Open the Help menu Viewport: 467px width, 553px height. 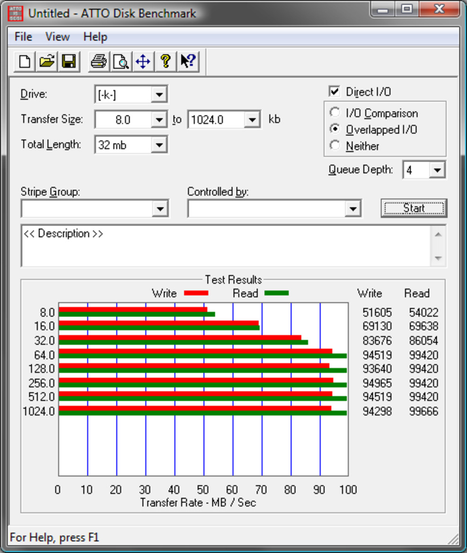coord(95,37)
